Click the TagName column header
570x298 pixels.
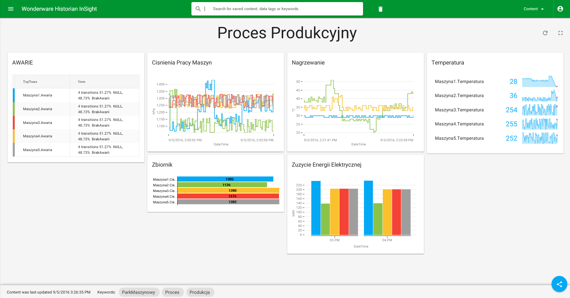coord(30,82)
